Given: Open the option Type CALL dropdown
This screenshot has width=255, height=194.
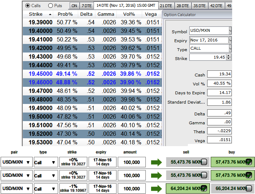Looking at the screenshot, I should click(x=230, y=49).
